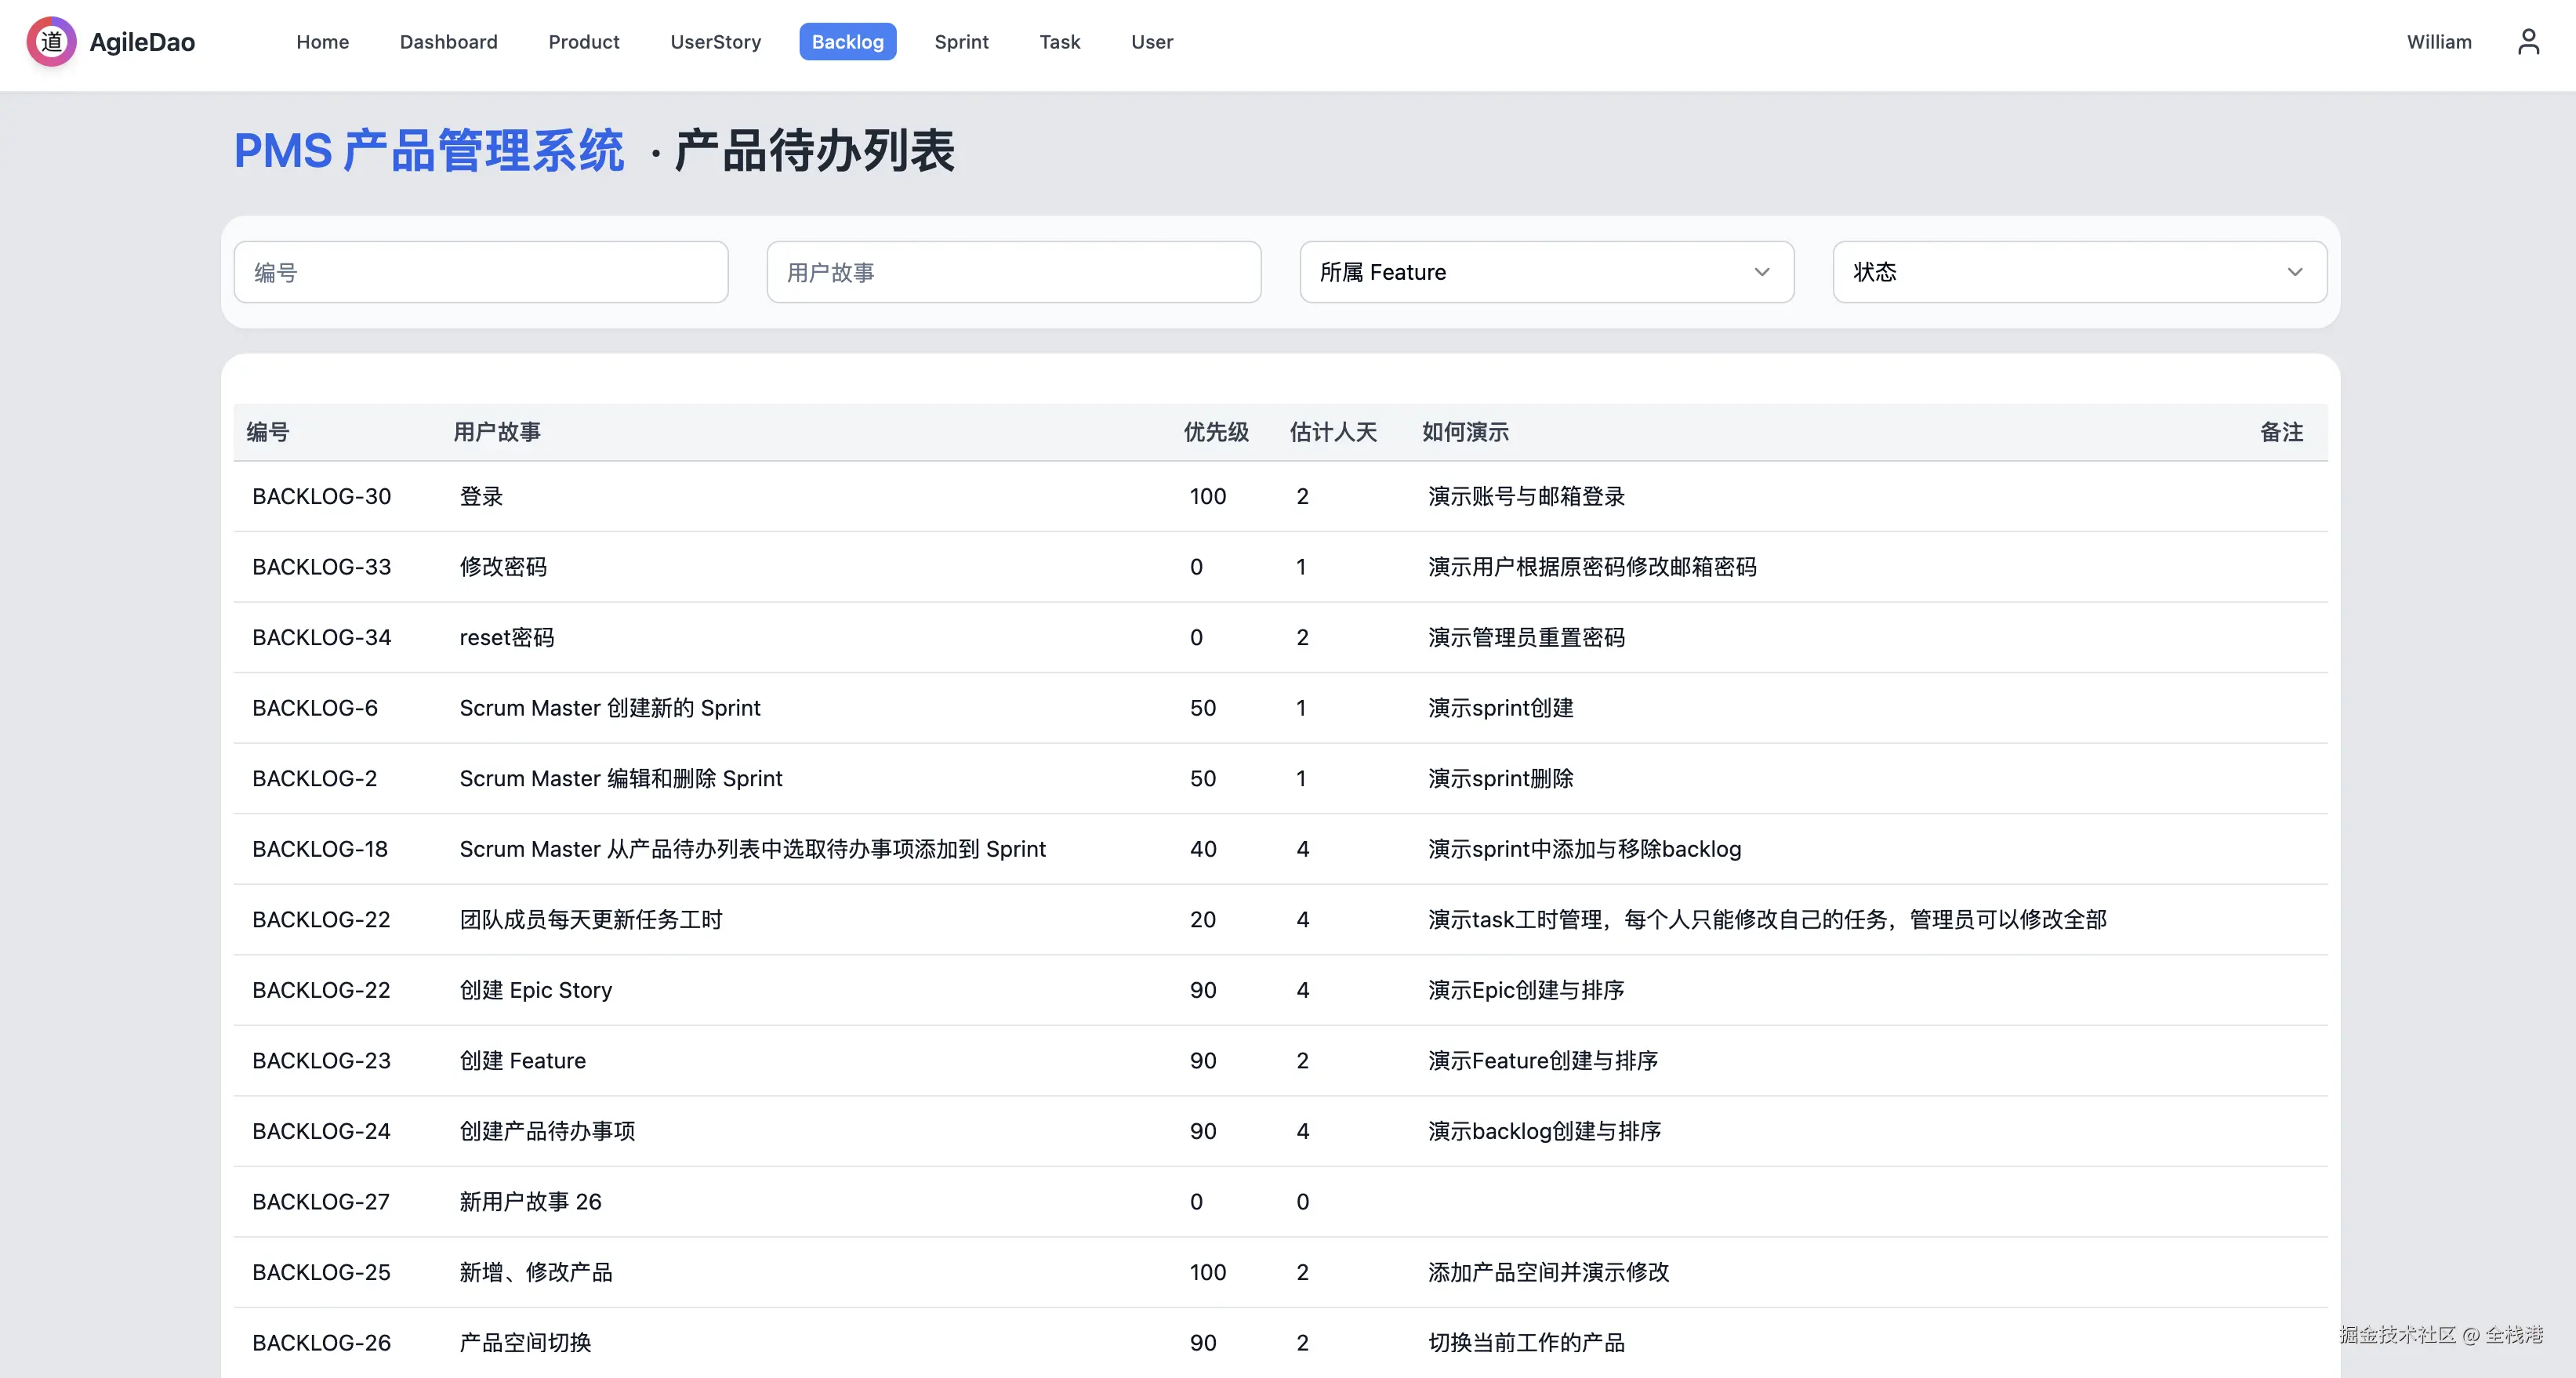2576x1378 pixels.
Task: Collapse the 所属 Feature chevron
Action: pos(1761,271)
